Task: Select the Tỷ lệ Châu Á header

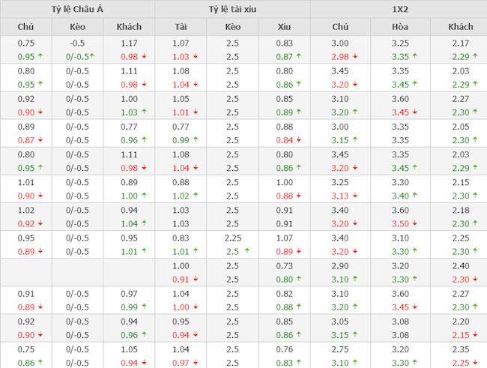Action: pos(78,9)
